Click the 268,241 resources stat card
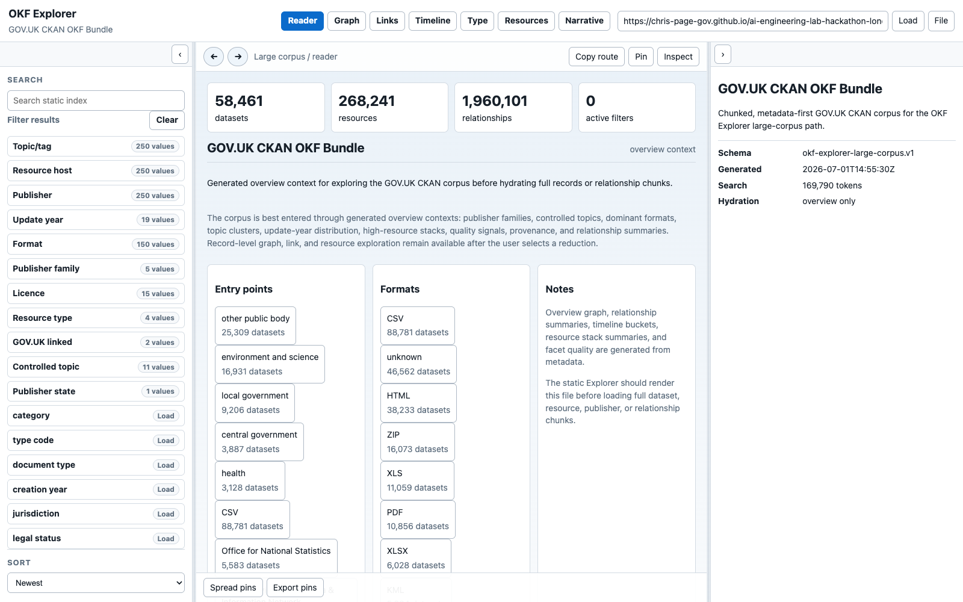963x602 pixels. tap(389, 108)
